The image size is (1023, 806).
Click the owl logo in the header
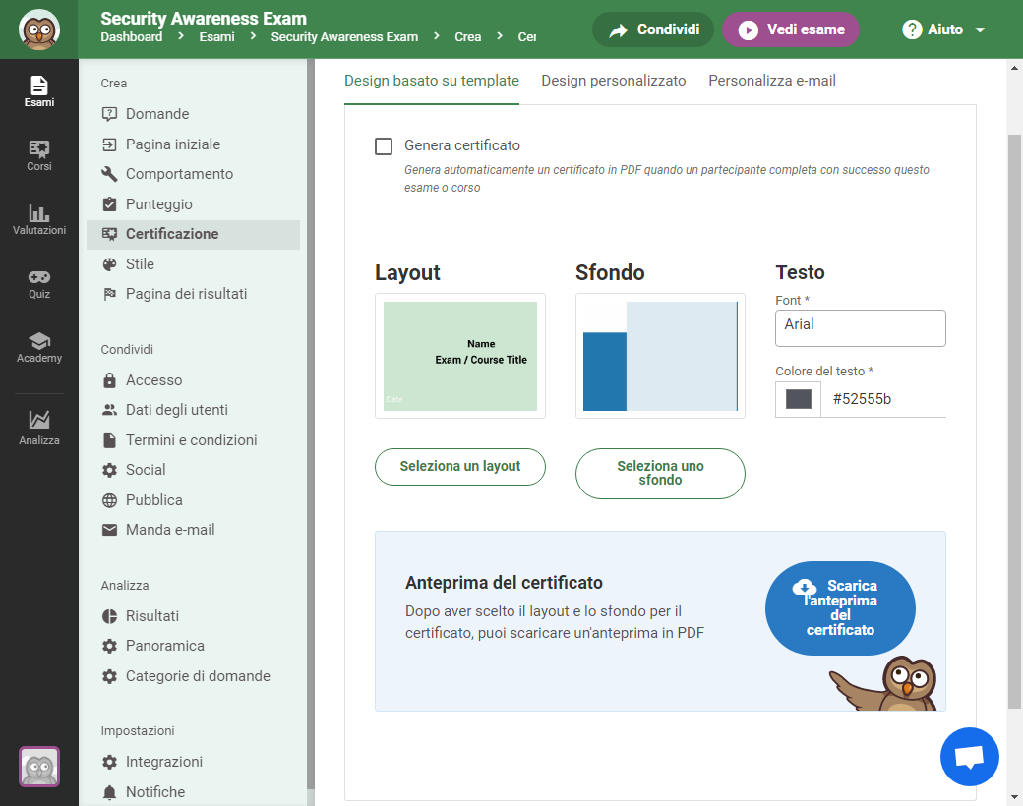[x=39, y=29]
